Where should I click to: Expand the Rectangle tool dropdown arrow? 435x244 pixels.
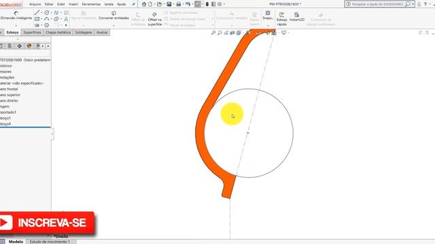click(41, 19)
